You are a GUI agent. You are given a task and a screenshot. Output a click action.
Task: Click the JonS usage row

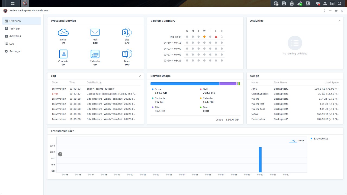click(295, 89)
